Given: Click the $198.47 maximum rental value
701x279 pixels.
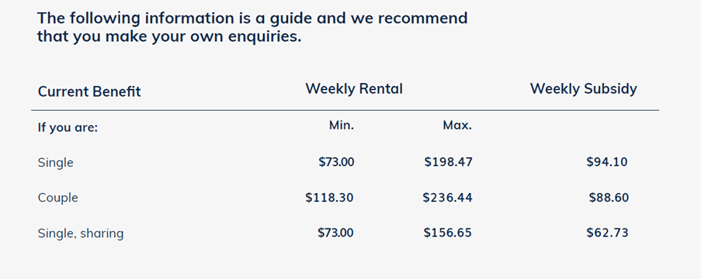Looking at the screenshot, I should coord(448,162).
